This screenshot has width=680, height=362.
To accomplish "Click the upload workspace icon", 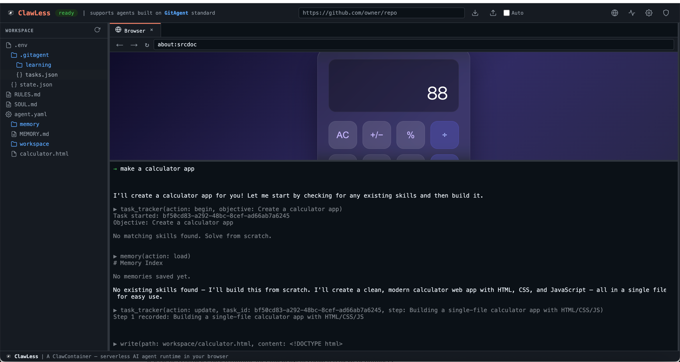I will [493, 13].
